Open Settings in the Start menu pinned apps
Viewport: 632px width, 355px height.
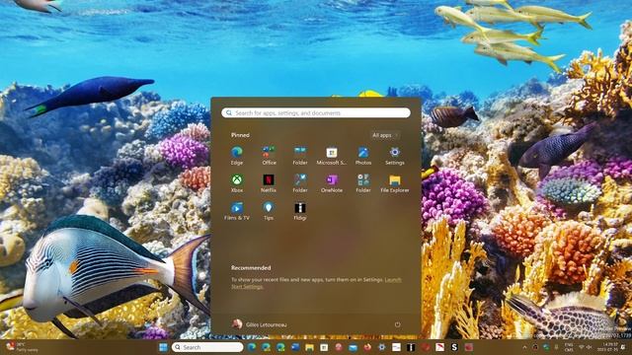click(x=395, y=156)
